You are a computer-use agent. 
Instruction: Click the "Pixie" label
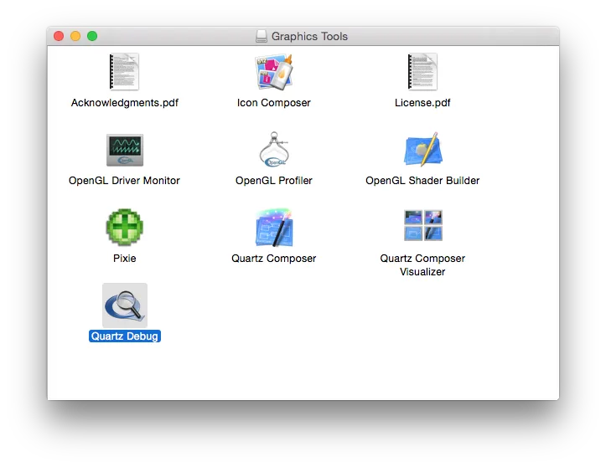[x=124, y=259]
